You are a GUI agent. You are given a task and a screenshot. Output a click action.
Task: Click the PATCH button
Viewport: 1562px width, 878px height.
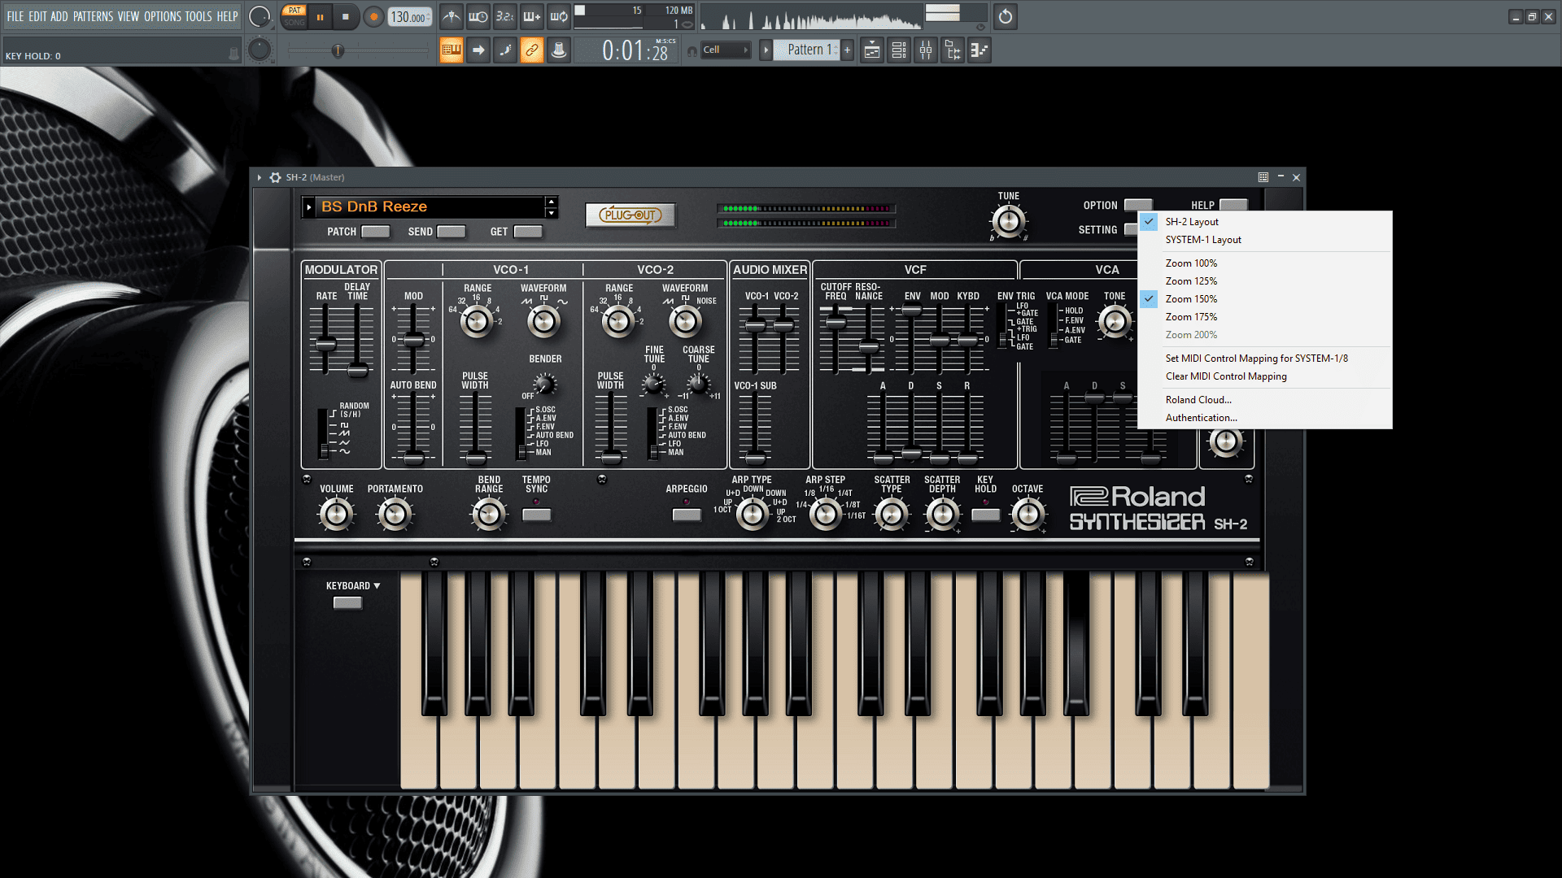point(375,232)
